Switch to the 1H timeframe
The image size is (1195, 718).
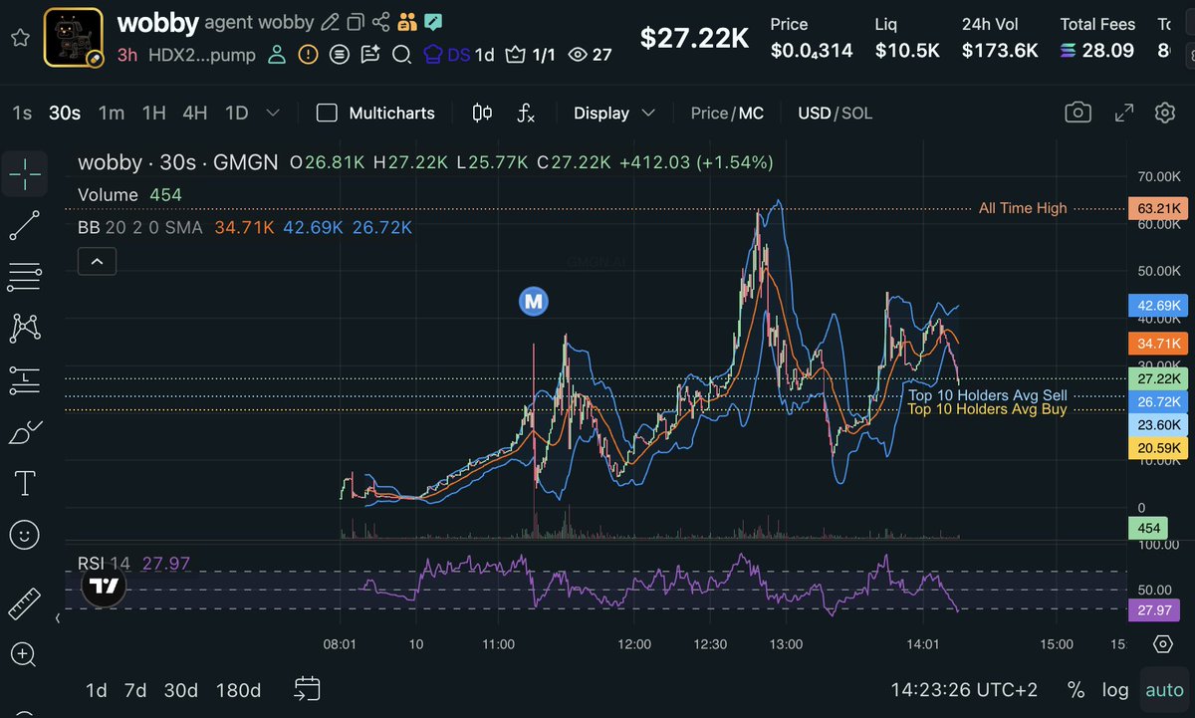(153, 113)
